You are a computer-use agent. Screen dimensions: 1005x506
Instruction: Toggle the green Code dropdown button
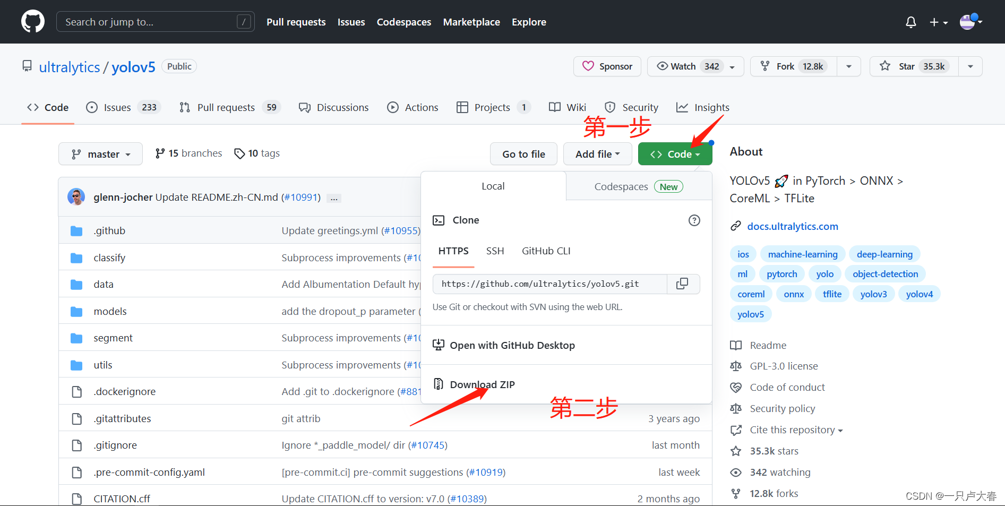[x=675, y=154]
